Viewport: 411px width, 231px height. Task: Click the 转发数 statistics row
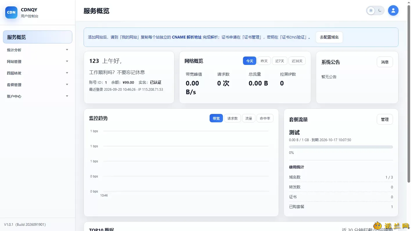(341, 187)
